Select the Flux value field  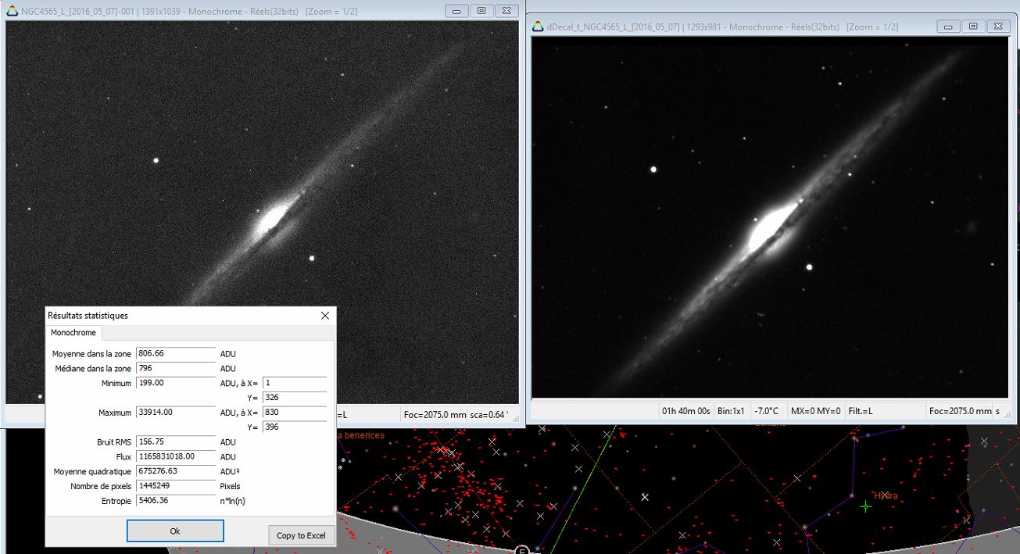[x=175, y=456]
